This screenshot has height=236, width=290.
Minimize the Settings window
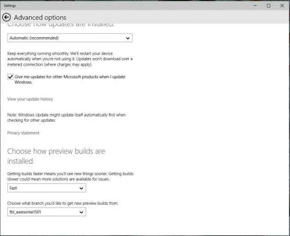pos(255,6)
